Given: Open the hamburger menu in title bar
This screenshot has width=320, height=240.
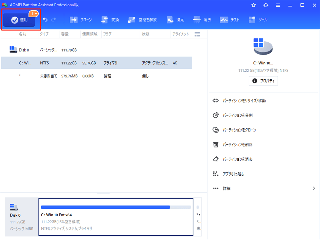Looking at the screenshot, I should (278, 5).
